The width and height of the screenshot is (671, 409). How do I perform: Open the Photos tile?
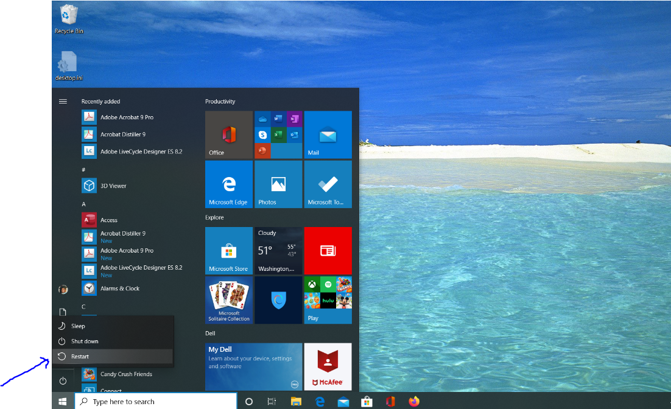point(279,184)
